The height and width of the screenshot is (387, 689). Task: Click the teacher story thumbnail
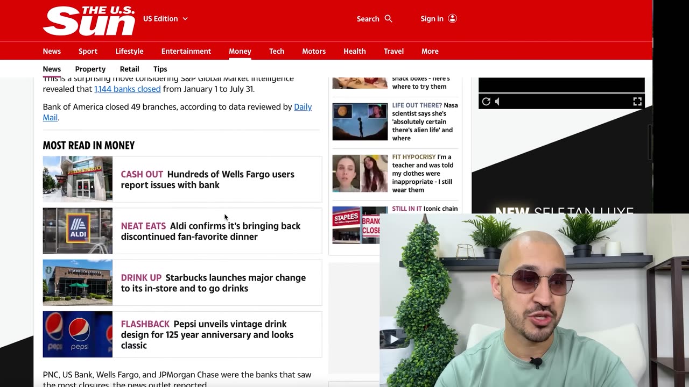[x=360, y=174]
